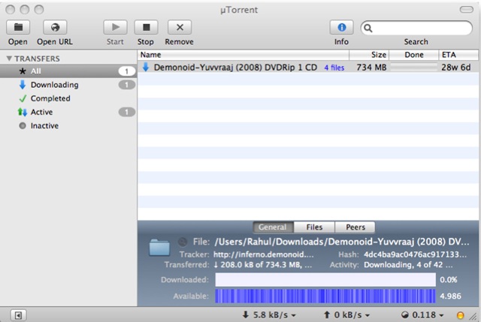Switch to the Peers tab
481x322 pixels.
[x=355, y=227]
